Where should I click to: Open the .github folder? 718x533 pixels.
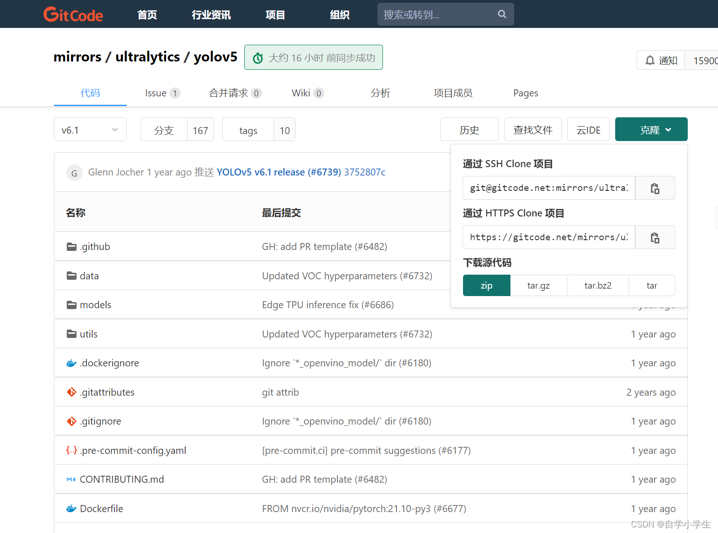pyautogui.click(x=95, y=247)
